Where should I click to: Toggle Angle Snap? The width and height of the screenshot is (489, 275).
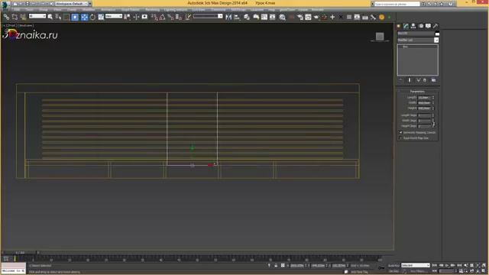point(163,17)
